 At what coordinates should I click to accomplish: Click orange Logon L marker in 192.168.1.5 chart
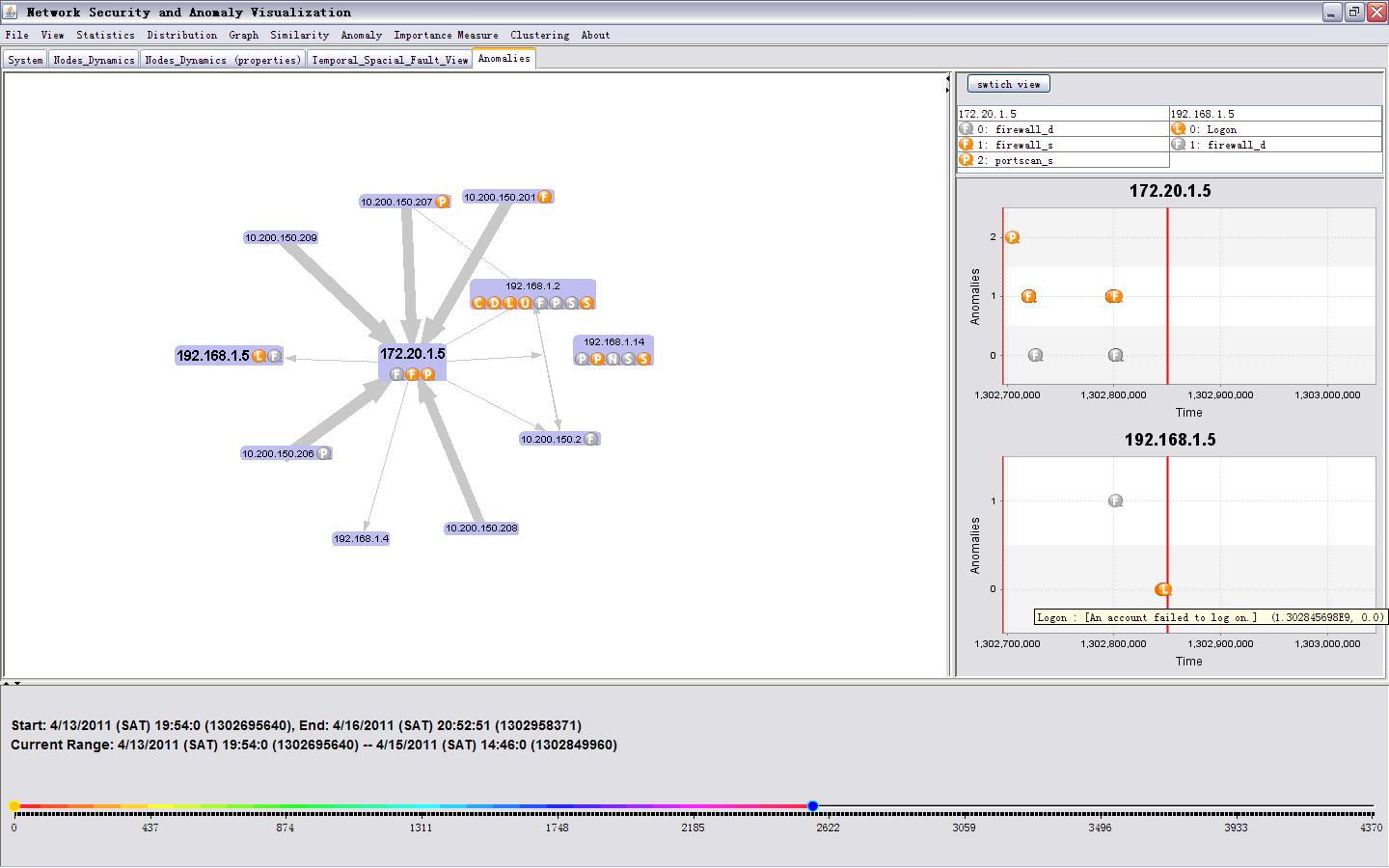1163,589
